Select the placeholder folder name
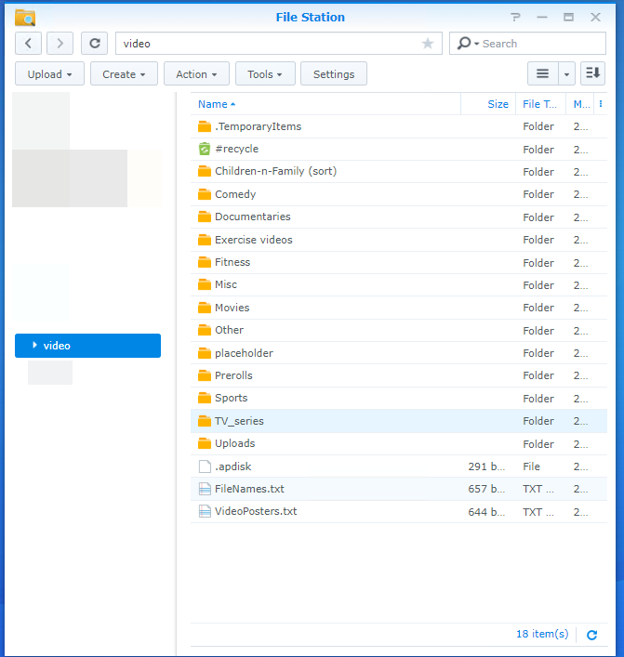Image resolution: width=624 pixels, height=657 pixels. coord(244,353)
